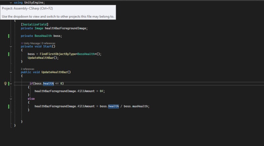Image resolution: width=264 pixels, height=146 pixels.
Task: Click the Unity Message code lens icon
Action: coord(22,43)
